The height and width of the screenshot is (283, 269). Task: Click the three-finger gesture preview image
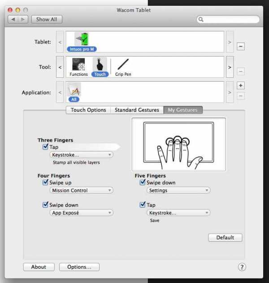[x=178, y=144]
